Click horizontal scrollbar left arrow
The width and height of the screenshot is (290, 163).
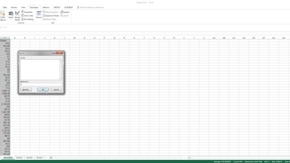tap(189, 158)
